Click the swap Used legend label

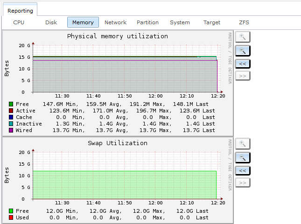22,217
